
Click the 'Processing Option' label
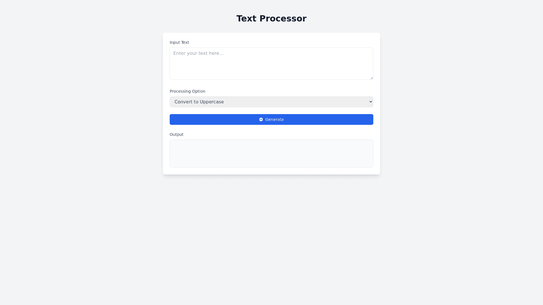tap(187, 91)
